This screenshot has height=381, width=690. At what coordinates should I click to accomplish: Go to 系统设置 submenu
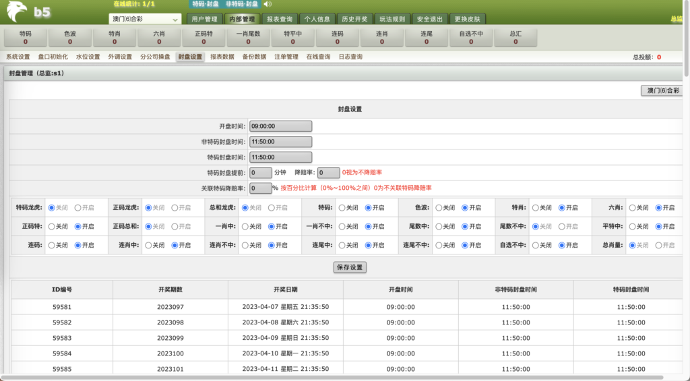click(18, 57)
